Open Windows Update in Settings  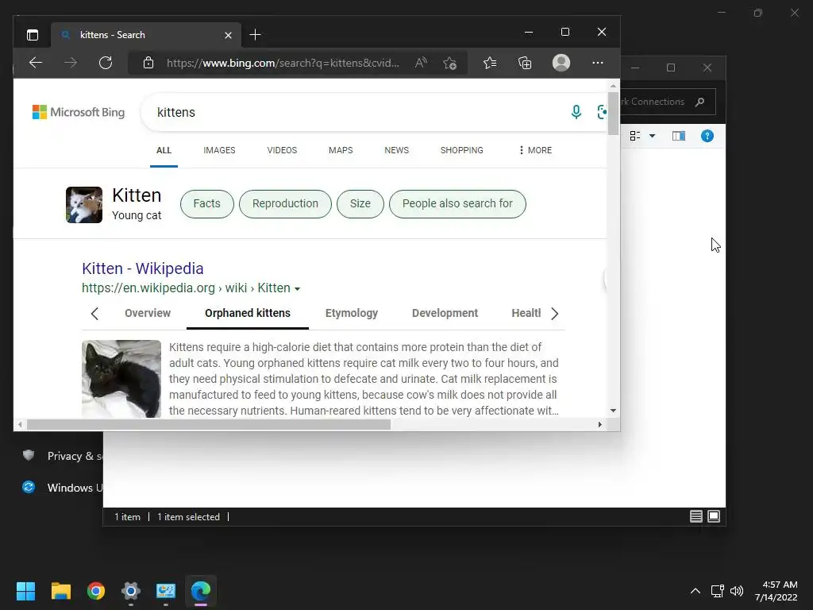point(62,488)
